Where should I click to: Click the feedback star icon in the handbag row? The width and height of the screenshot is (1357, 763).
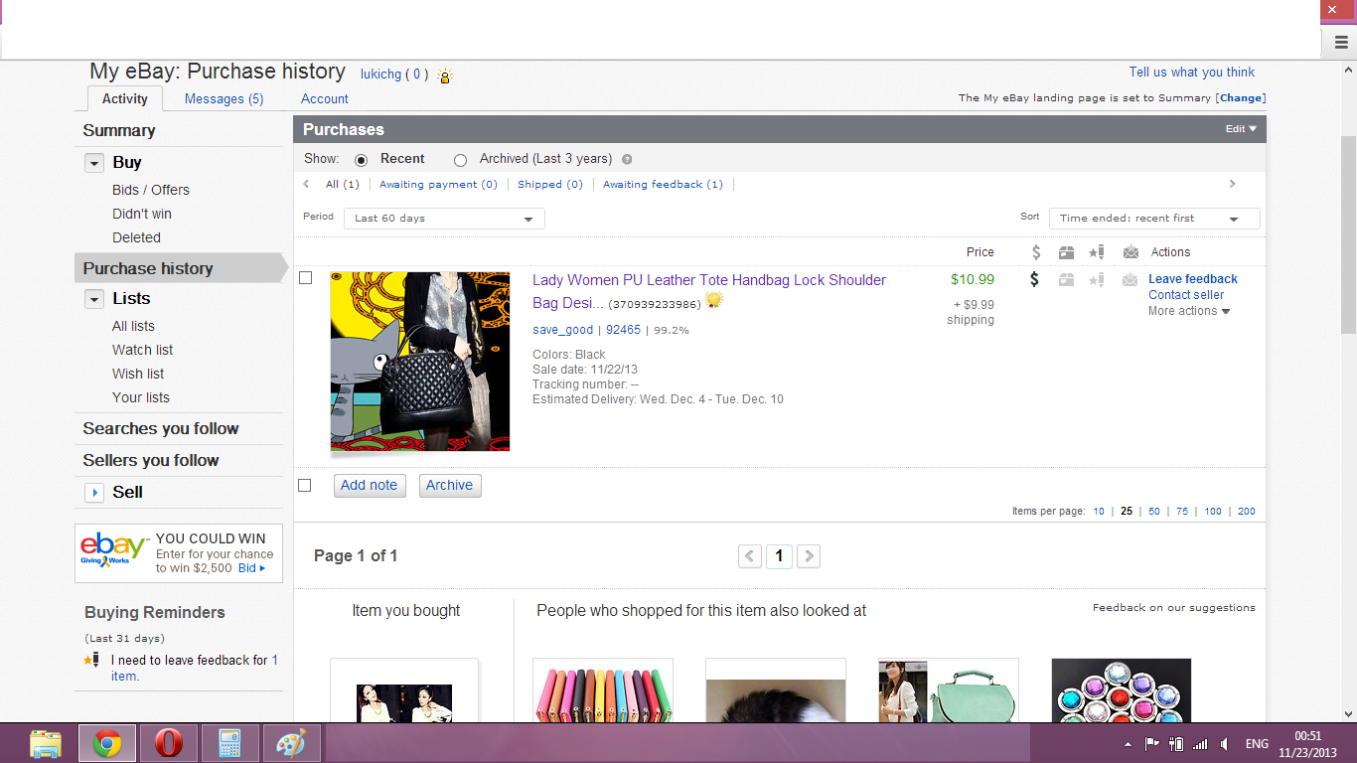coord(1097,280)
